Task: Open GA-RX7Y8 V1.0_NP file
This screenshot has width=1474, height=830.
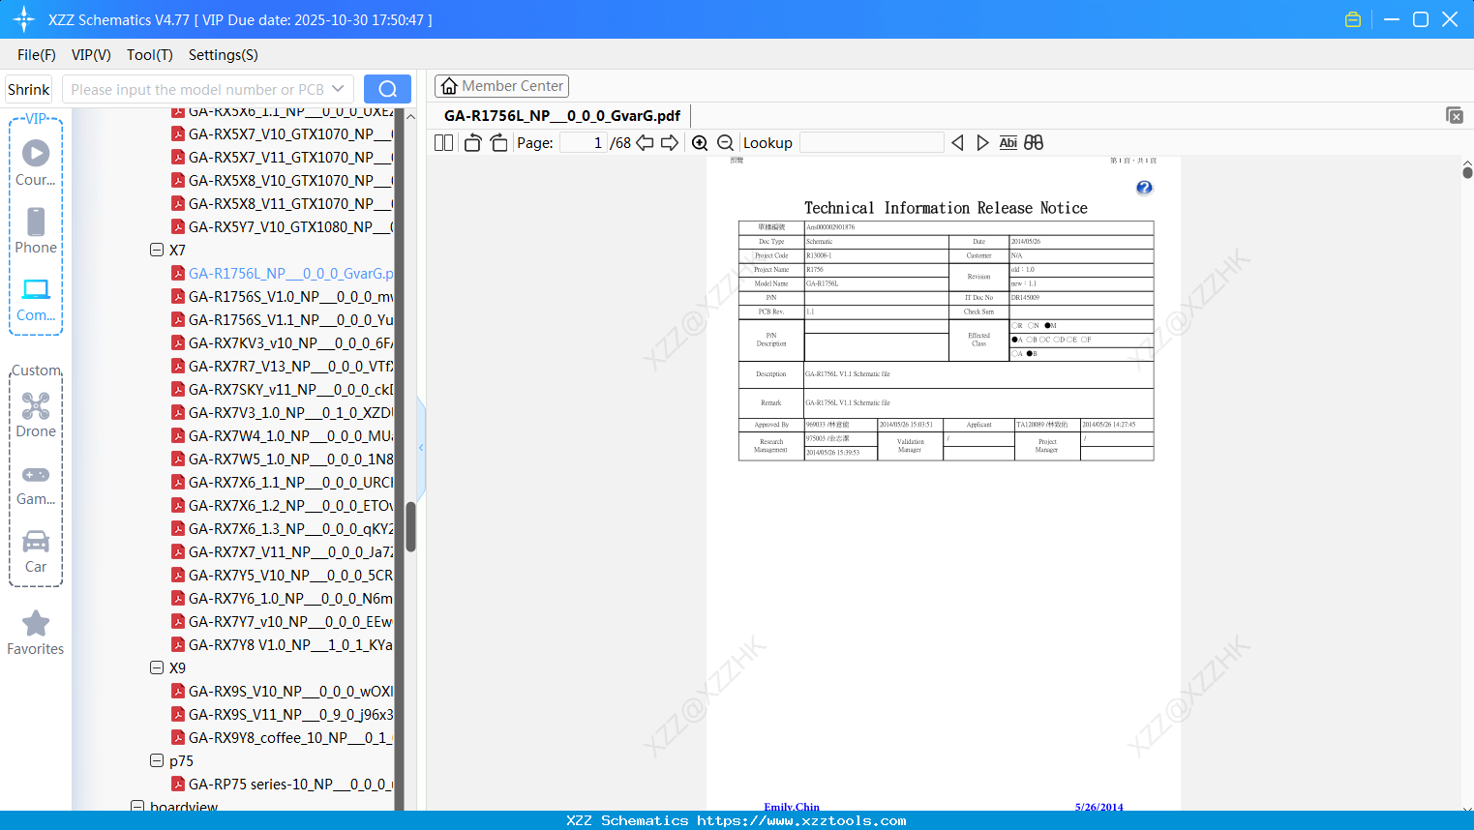Action: 282,644
